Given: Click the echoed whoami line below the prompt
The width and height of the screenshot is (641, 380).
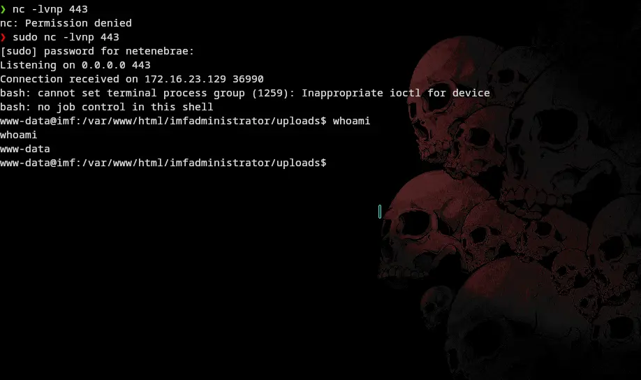Looking at the screenshot, I should 18,135.
